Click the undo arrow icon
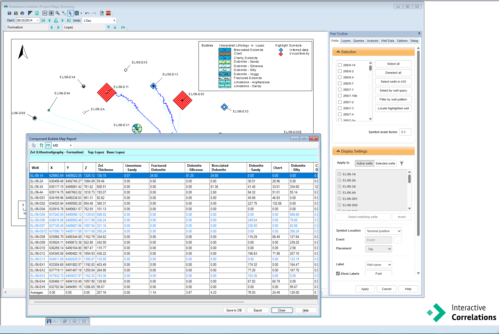Viewport: 499px width, 334px height. tap(87, 13)
